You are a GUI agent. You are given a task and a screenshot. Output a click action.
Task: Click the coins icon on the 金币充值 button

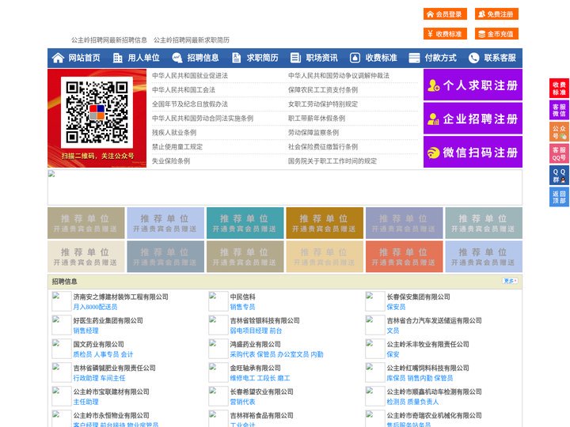coord(481,34)
